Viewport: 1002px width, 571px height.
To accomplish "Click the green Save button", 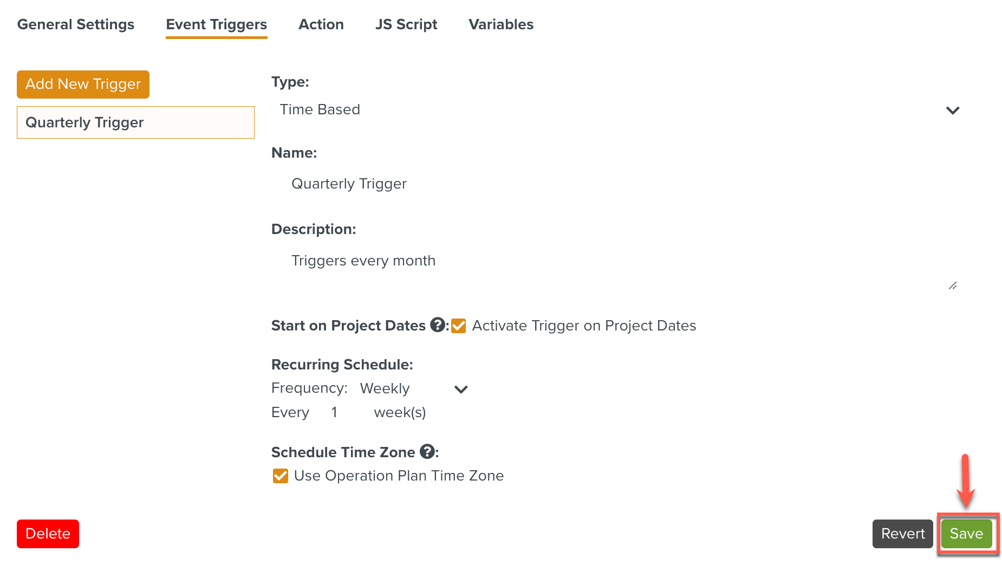I will coord(966,534).
